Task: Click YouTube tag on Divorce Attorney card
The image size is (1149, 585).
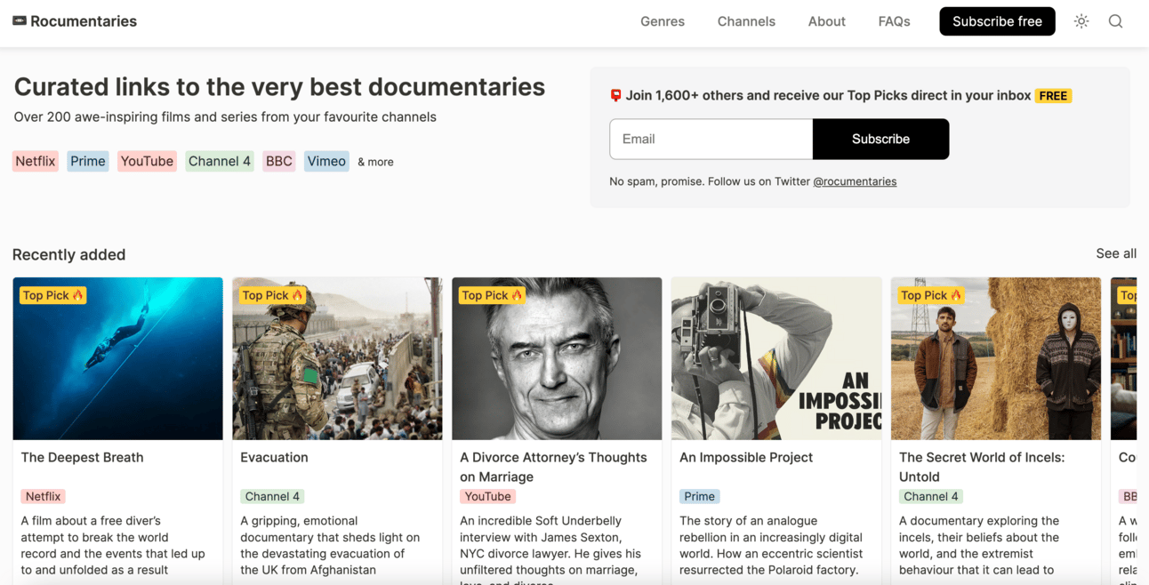Action: 488,496
